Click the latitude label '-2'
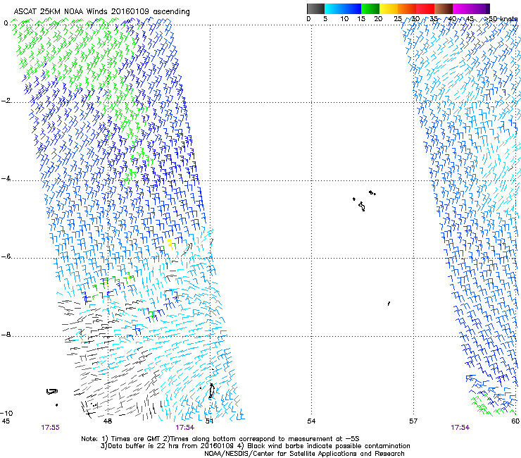This screenshot has width=521, height=458. click(6, 101)
